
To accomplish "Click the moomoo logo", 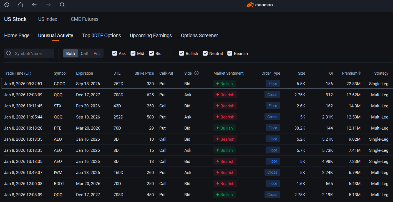I will point(260,5).
